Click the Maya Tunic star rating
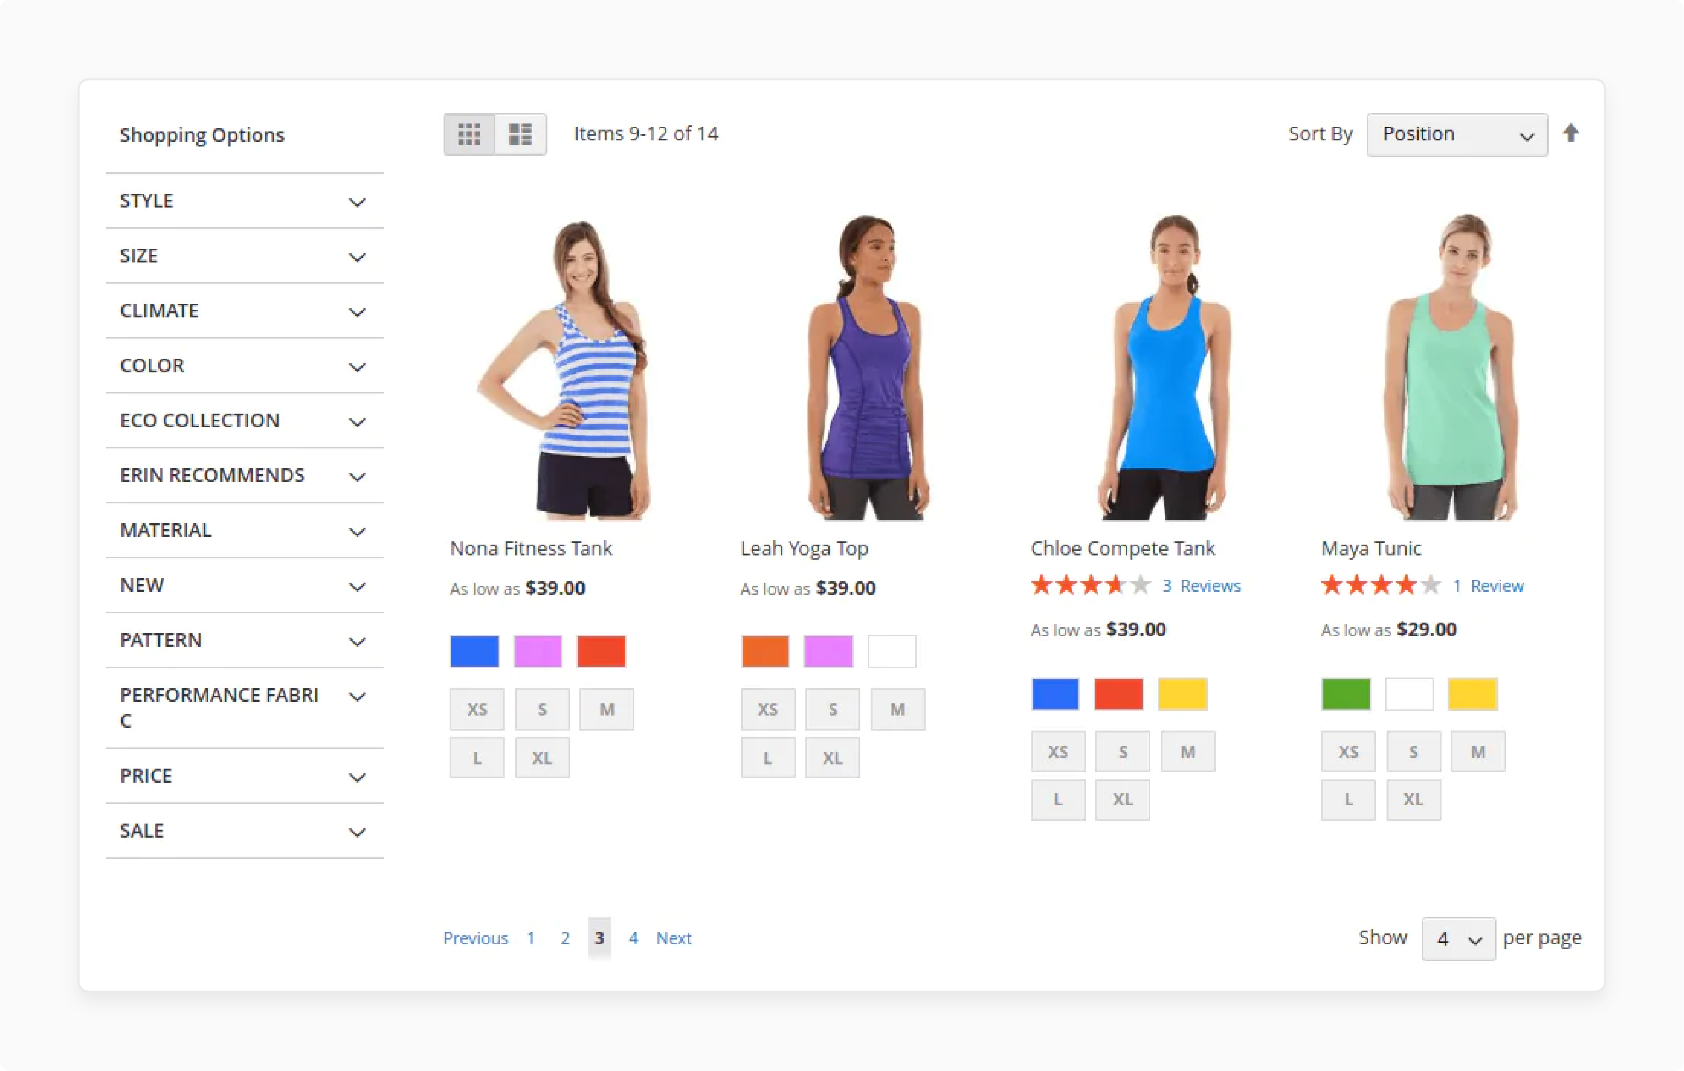1684x1071 pixels. [x=1381, y=585]
